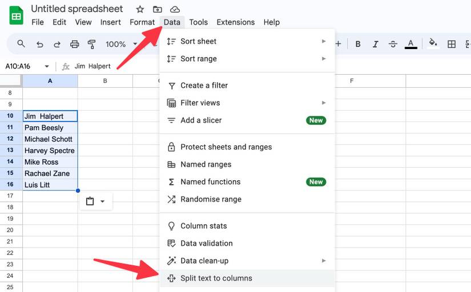Click the Google Sheets home logo
Image resolution: width=471 pixels, height=292 pixels.
[x=16, y=15]
